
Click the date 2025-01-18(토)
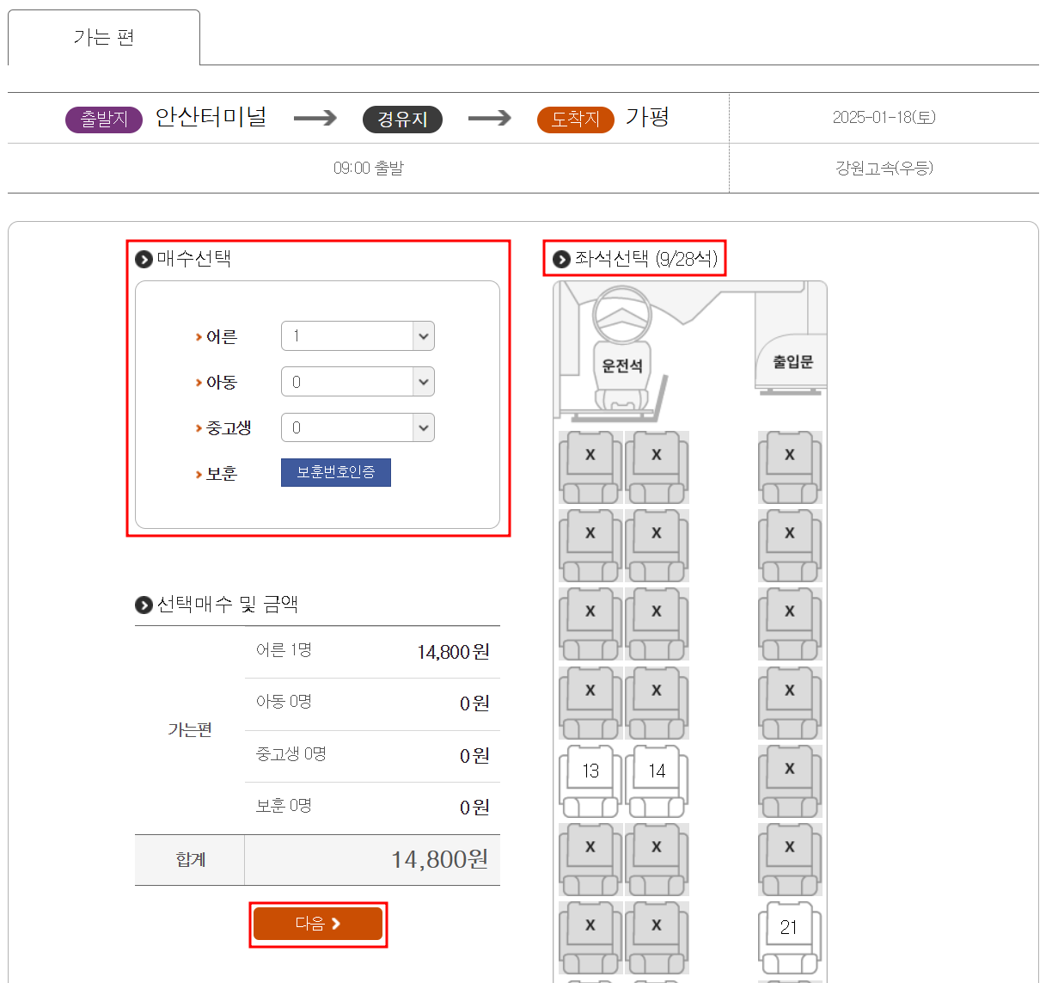(x=884, y=117)
